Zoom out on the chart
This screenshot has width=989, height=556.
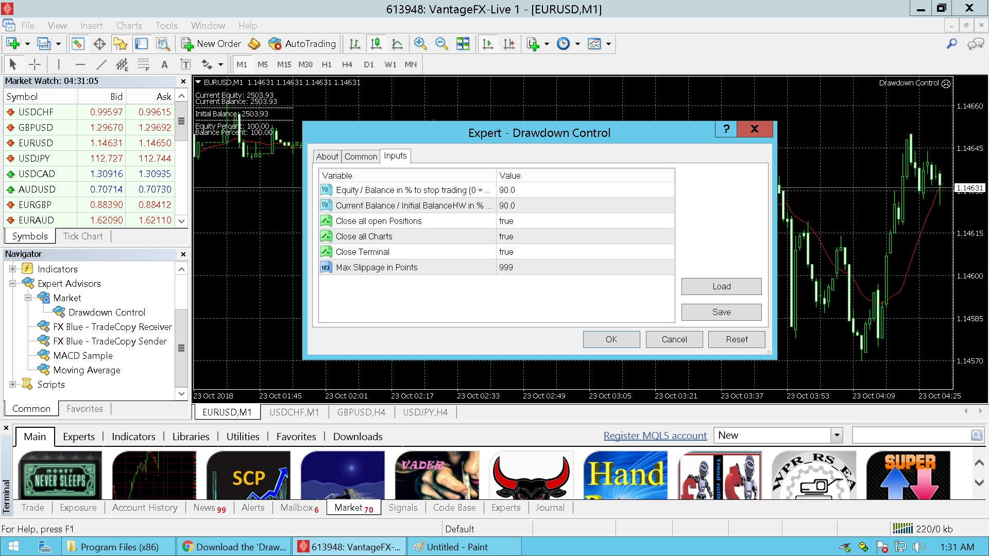pos(441,44)
